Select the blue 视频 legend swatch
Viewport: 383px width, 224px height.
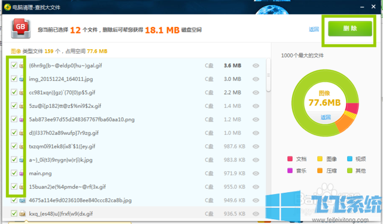point(349,159)
